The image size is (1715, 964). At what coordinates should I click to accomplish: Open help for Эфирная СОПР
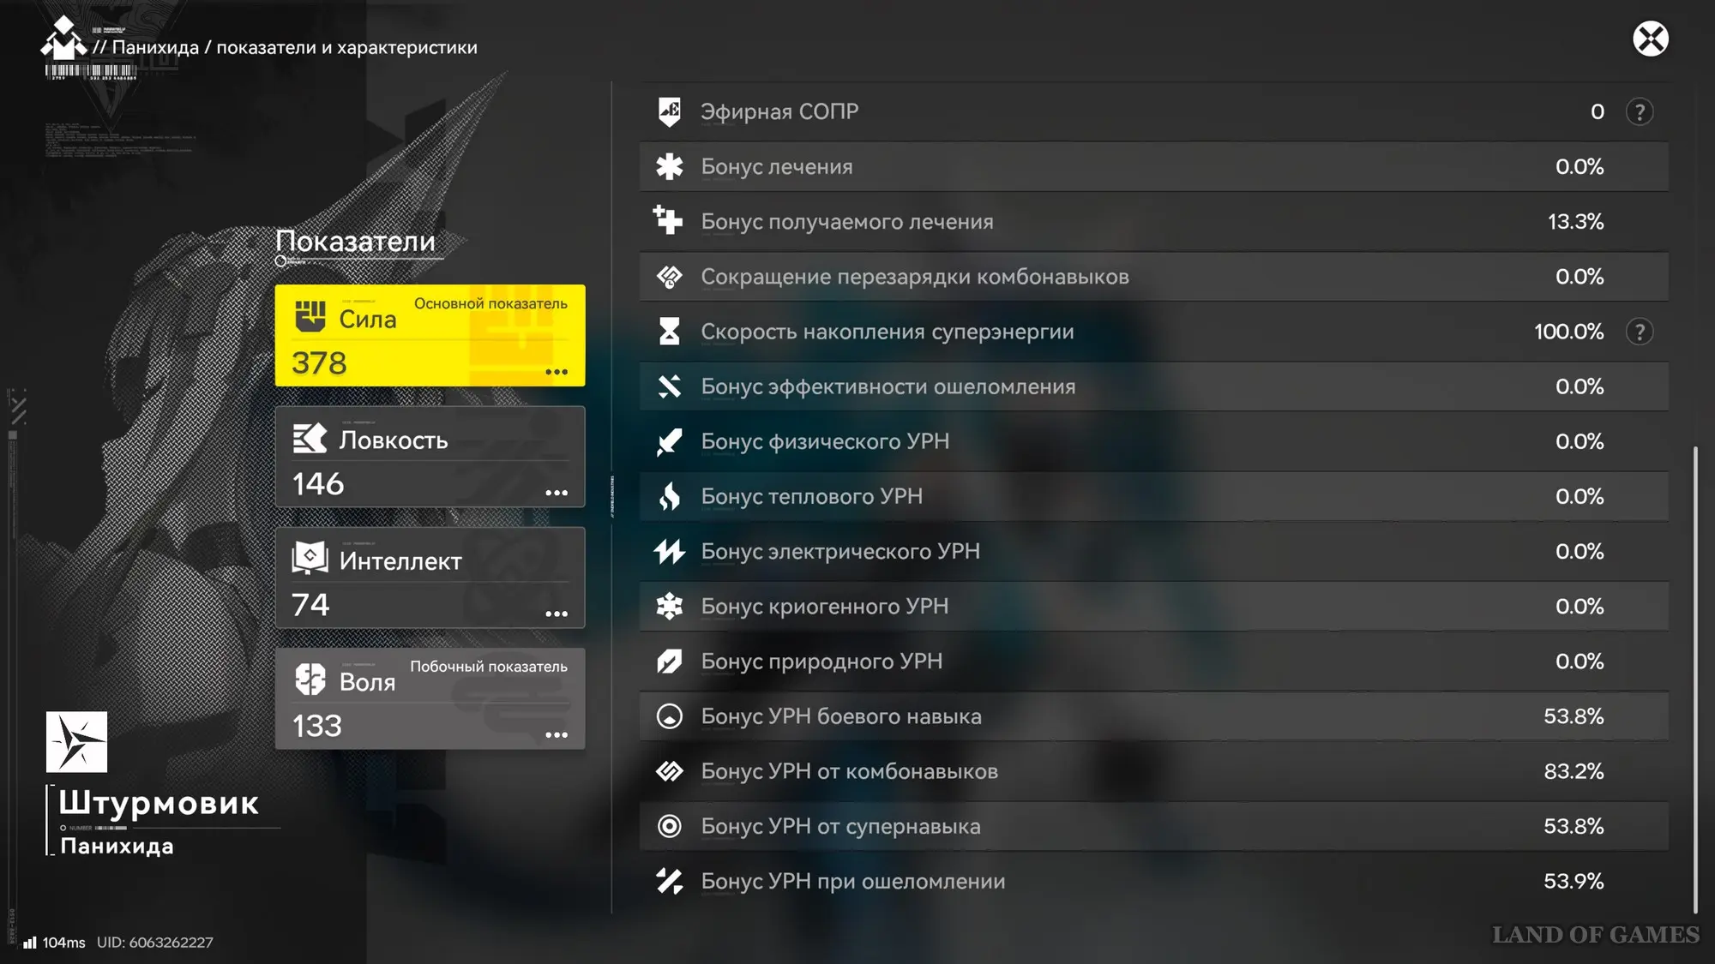click(1639, 112)
